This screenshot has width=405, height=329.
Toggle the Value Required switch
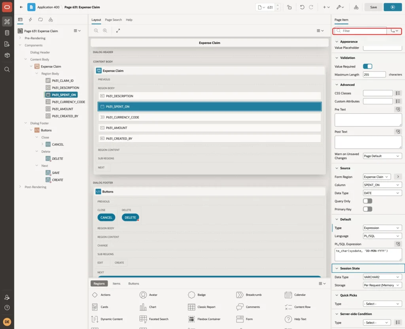click(367, 66)
